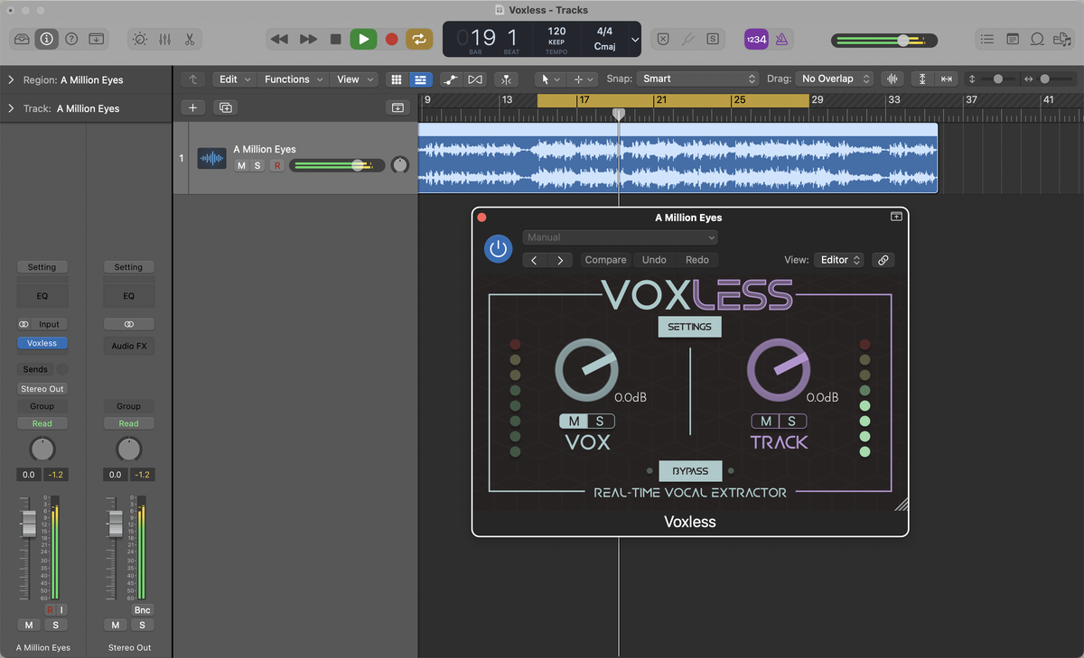Open the Mixer from the toolbar
Screen dimensions: 1084x658
pyautogui.click(x=164, y=40)
